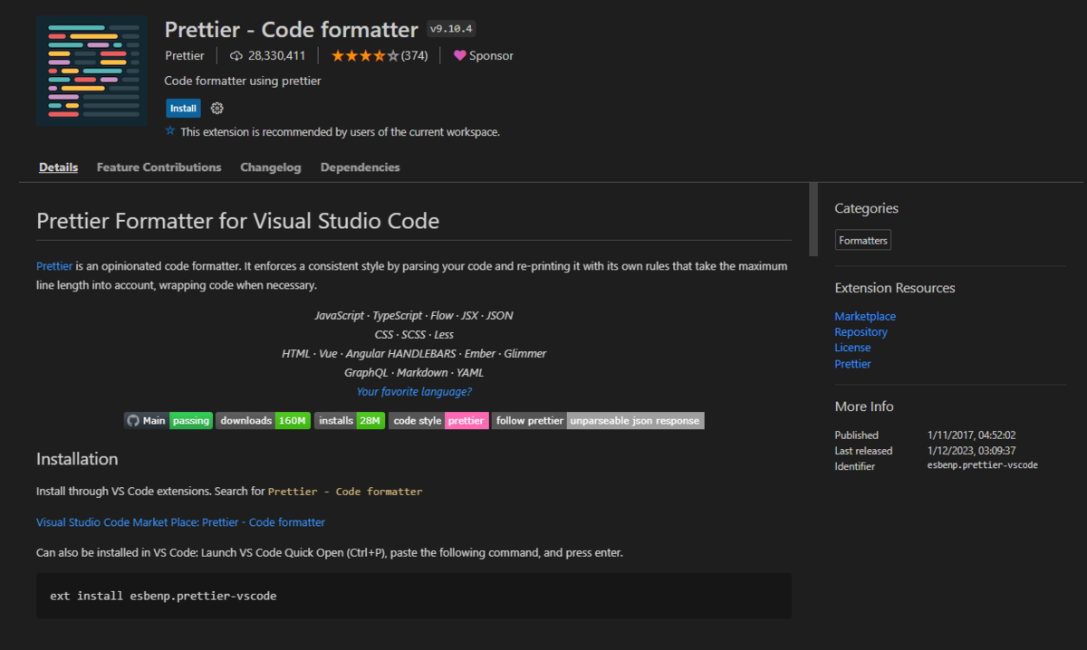View the License link
Image resolution: width=1087 pixels, height=650 pixels.
[852, 348]
